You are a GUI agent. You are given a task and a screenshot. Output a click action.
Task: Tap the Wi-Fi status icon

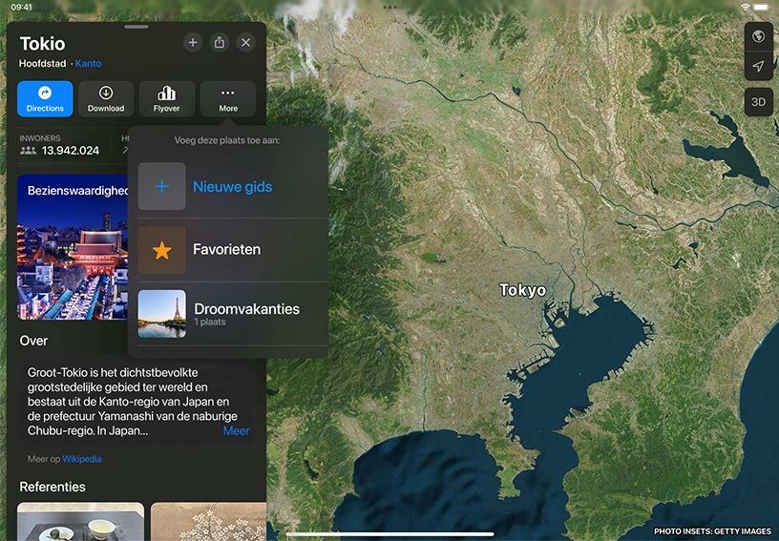coord(746,7)
